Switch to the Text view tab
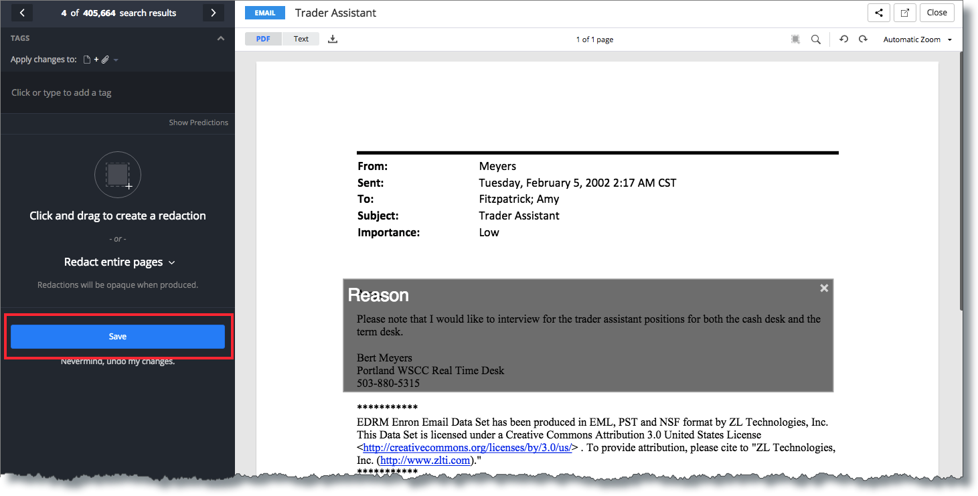 tap(301, 39)
